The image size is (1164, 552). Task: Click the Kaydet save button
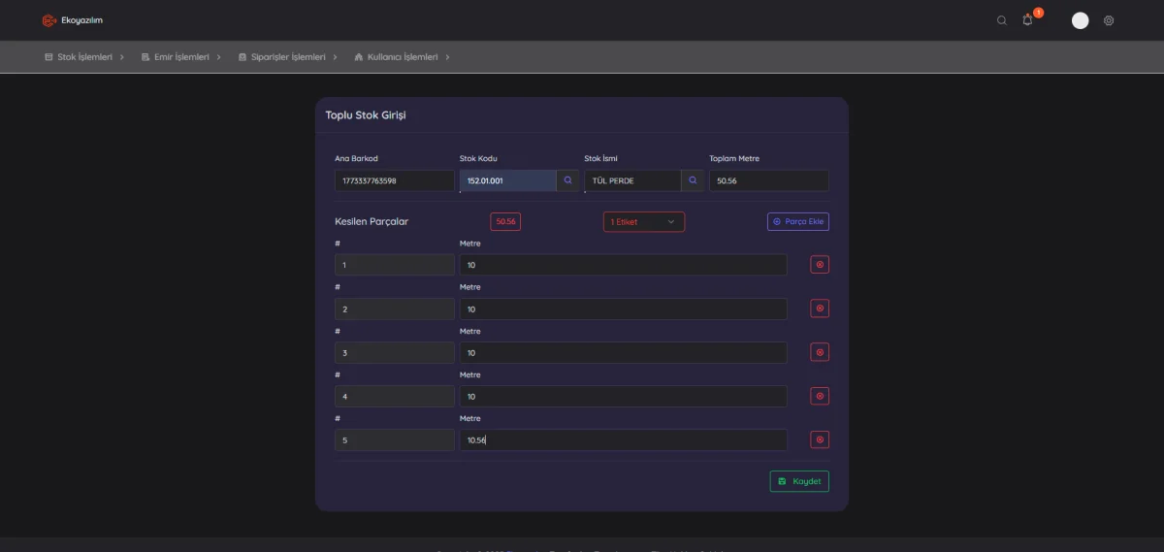[x=799, y=481]
